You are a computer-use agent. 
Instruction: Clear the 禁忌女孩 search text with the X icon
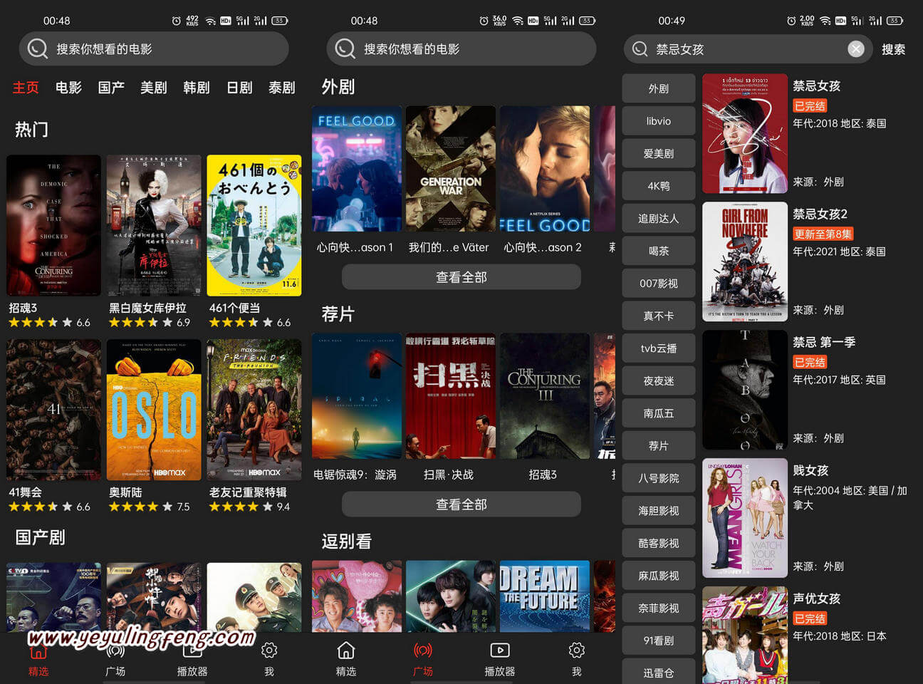click(x=856, y=48)
